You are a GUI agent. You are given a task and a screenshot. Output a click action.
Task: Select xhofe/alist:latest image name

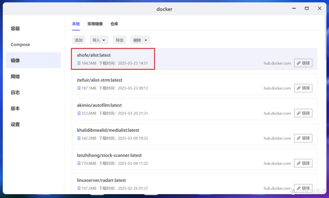(x=94, y=55)
